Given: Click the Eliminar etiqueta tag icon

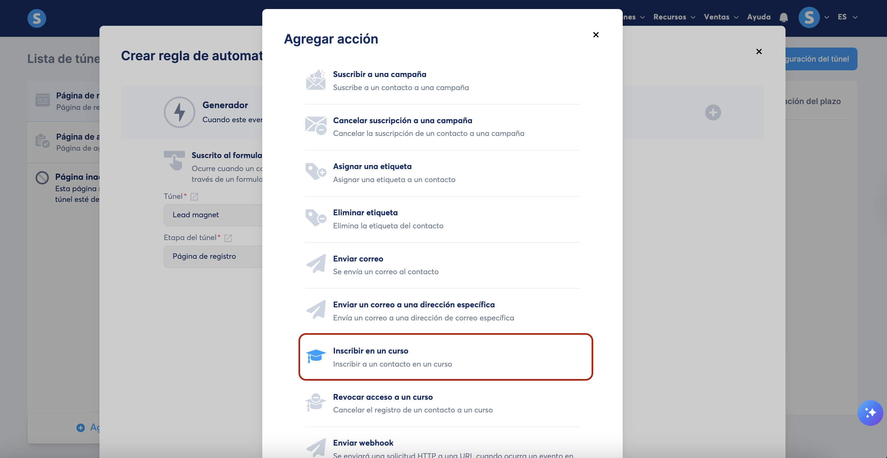Looking at the screenshot, I should coord(316,218).
